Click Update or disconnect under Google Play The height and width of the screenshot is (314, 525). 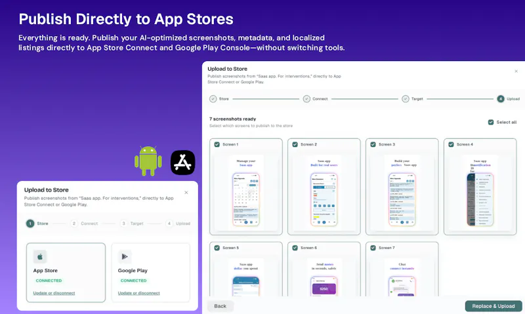click(138, 293)
